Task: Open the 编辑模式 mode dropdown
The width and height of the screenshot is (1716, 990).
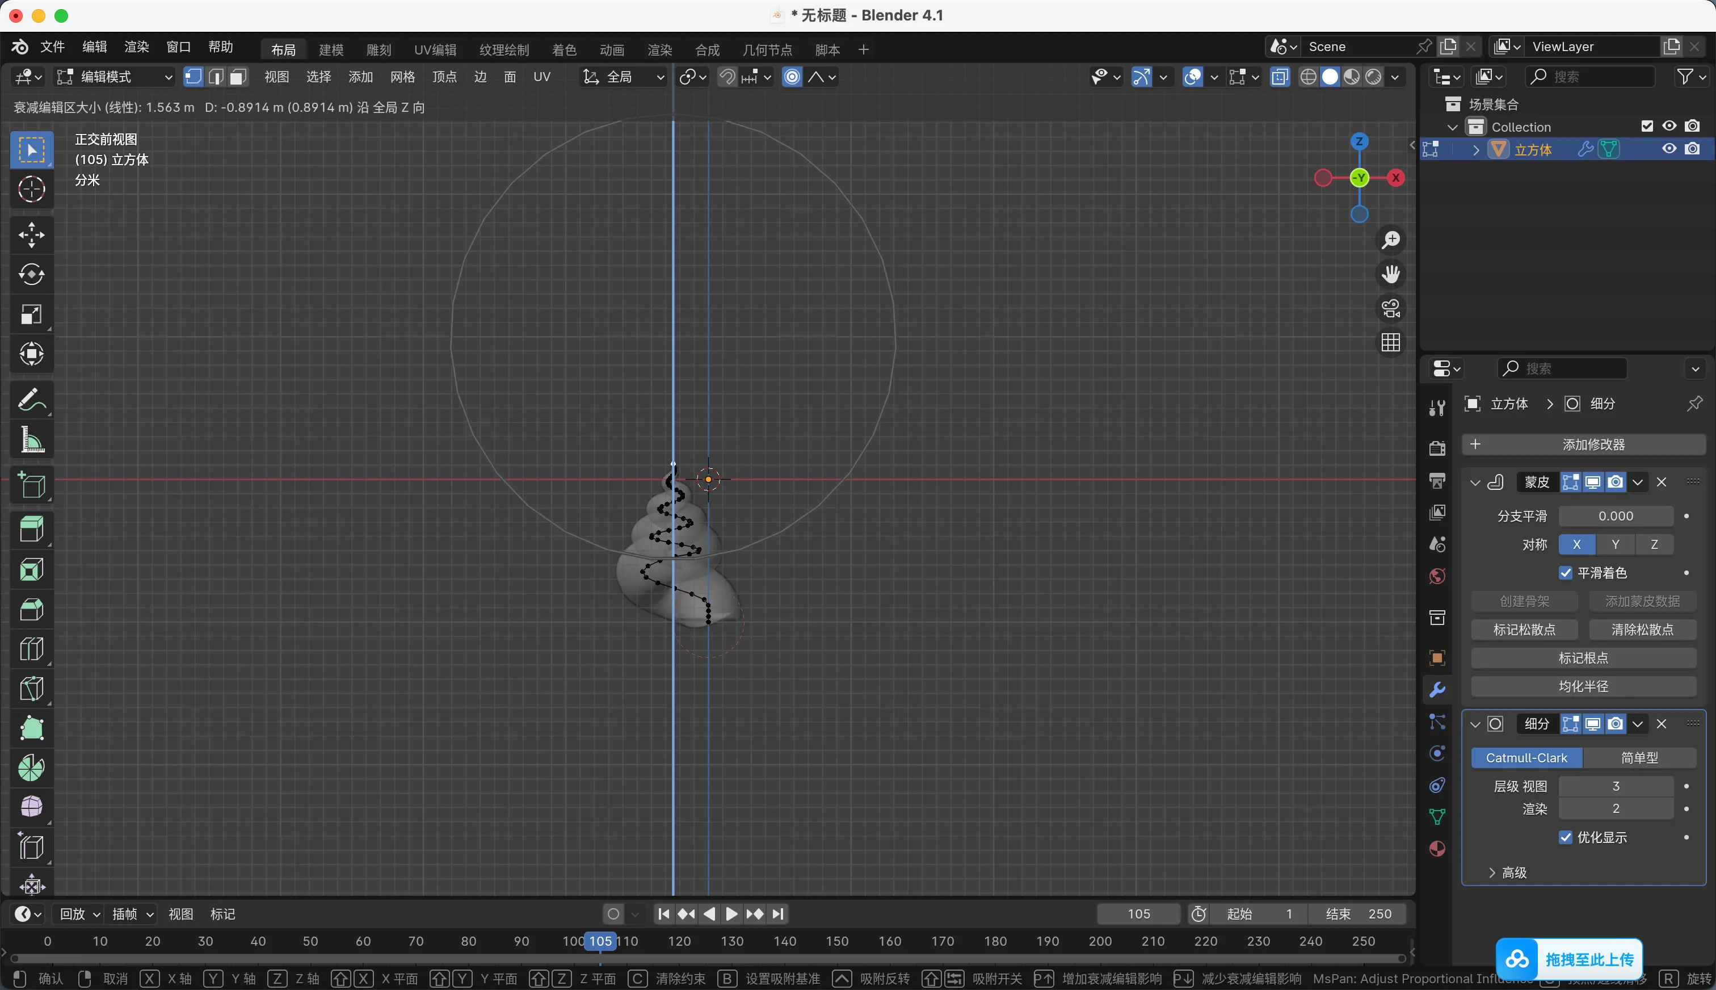Action: coord(114,77)
